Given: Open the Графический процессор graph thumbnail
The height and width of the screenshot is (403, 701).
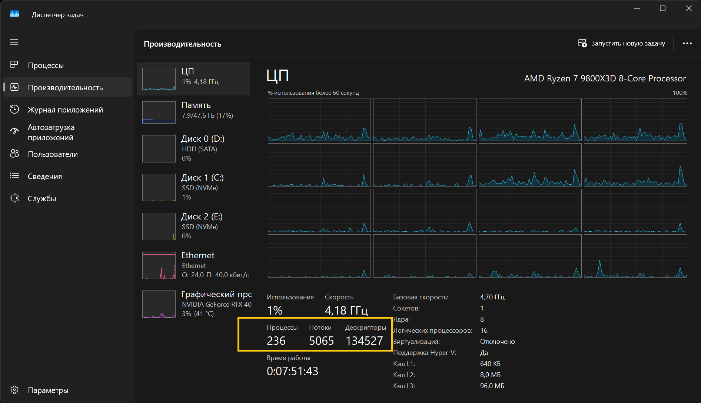Looking at the screenshot, I should tap(159, 304).
